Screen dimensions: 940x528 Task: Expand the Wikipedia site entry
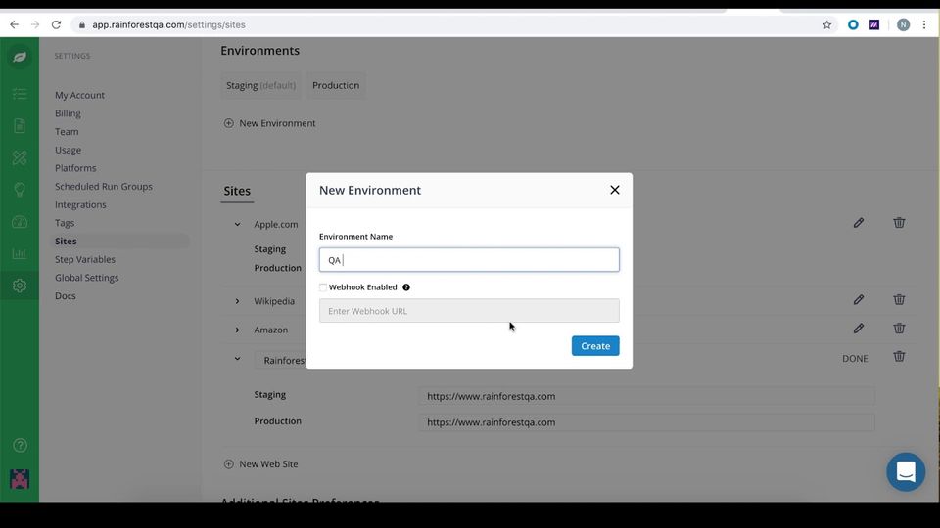(237, 301)
